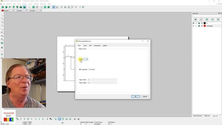Screen dimensions: 222x125
Task: Click black color swatch of layer 0
Action: [205, 23]
